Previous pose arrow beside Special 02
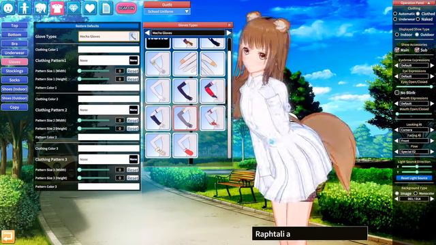The height and width of the screenshot is (245, 436). point(396,152)
